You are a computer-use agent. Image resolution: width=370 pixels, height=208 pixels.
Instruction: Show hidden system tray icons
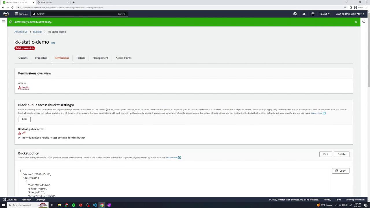pos(337,205)
